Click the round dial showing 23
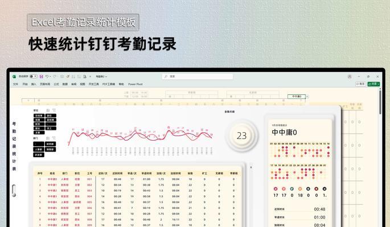 point(241,136)
